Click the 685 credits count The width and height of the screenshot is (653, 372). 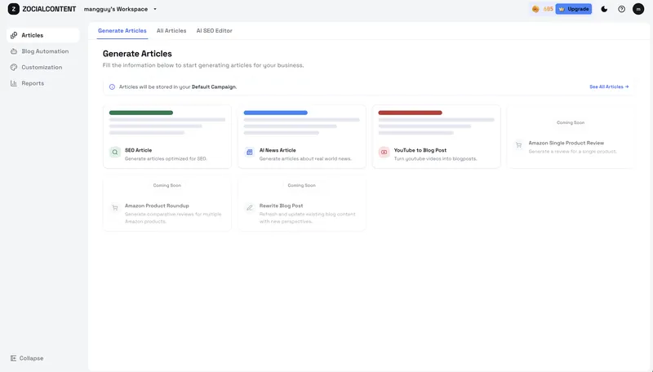pos(548,9)
